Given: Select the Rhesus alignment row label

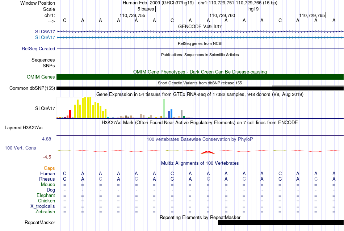Looking at the screenshot, I should (x=47, y=179).
